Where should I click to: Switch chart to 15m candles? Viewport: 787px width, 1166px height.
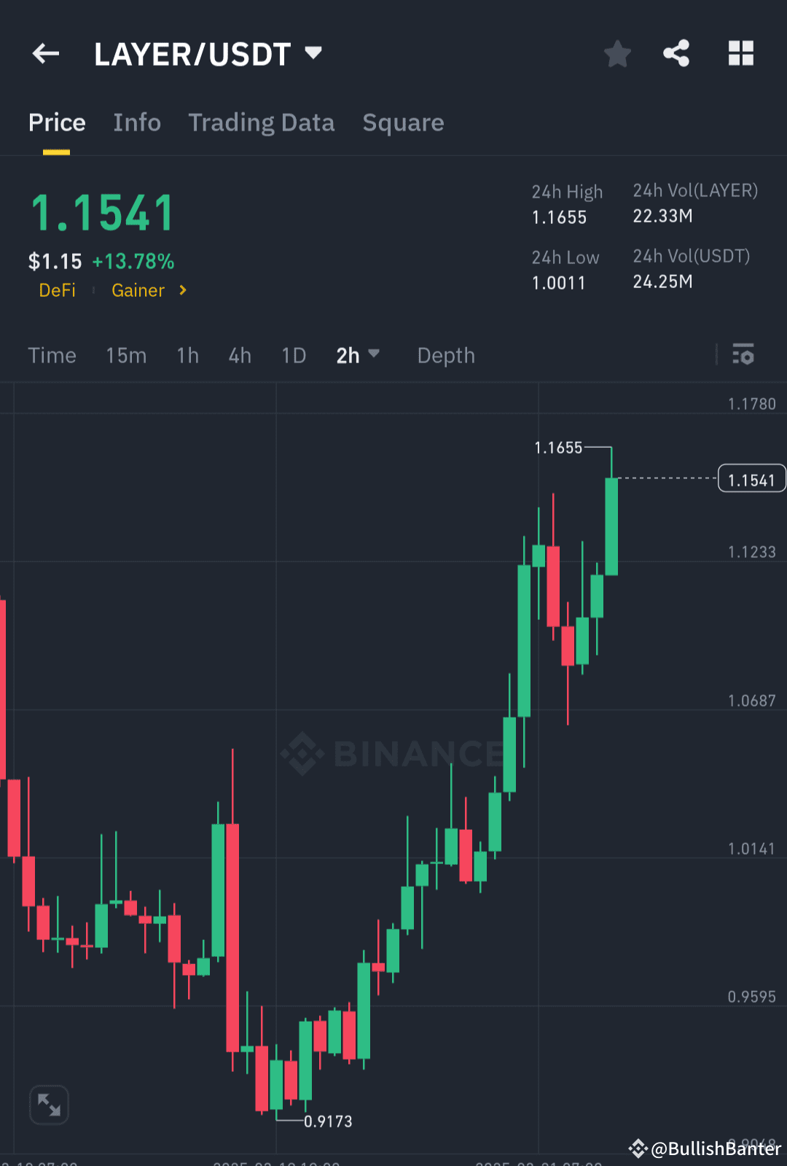(x=125, y=355)
